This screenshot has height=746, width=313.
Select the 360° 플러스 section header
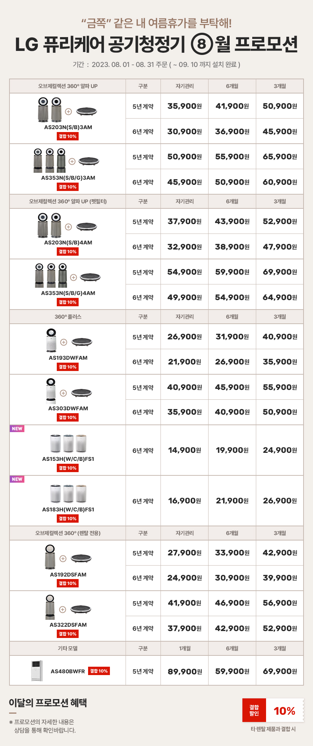click(68, 317)
